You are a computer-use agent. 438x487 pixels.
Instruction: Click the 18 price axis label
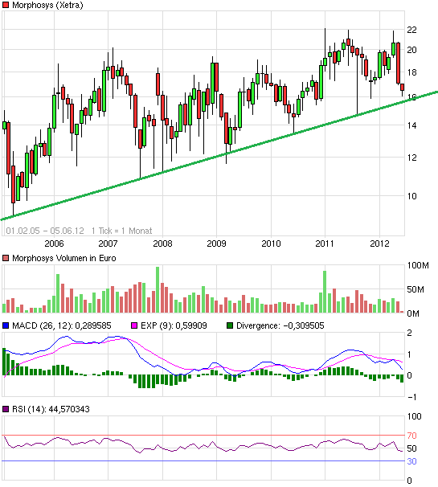click(x=411, y=72)
